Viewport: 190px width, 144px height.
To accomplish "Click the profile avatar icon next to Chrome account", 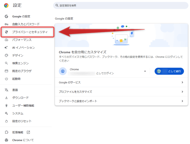I will [x=63, y=71].
